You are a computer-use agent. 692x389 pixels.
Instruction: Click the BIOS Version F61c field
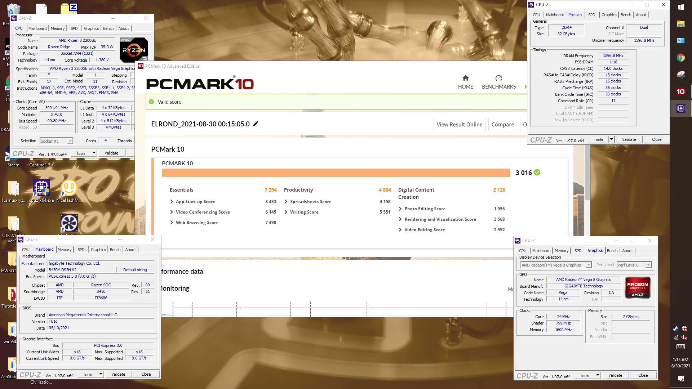pos(101,321)
